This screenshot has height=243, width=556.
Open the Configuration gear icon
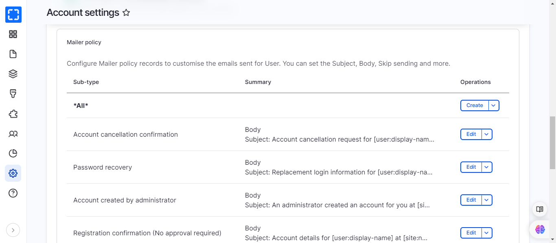click(x=13, y=173)
